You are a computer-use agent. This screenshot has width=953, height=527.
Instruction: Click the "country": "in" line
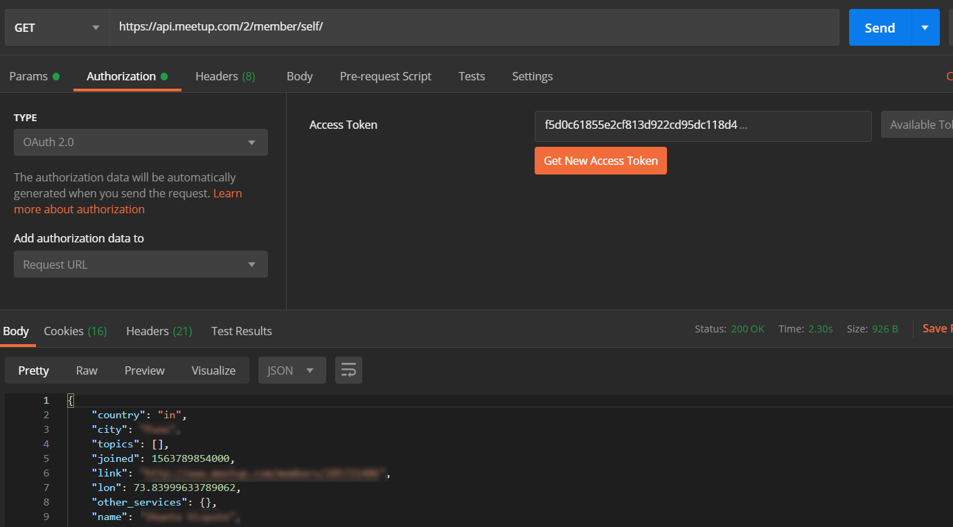click(139, 415)
